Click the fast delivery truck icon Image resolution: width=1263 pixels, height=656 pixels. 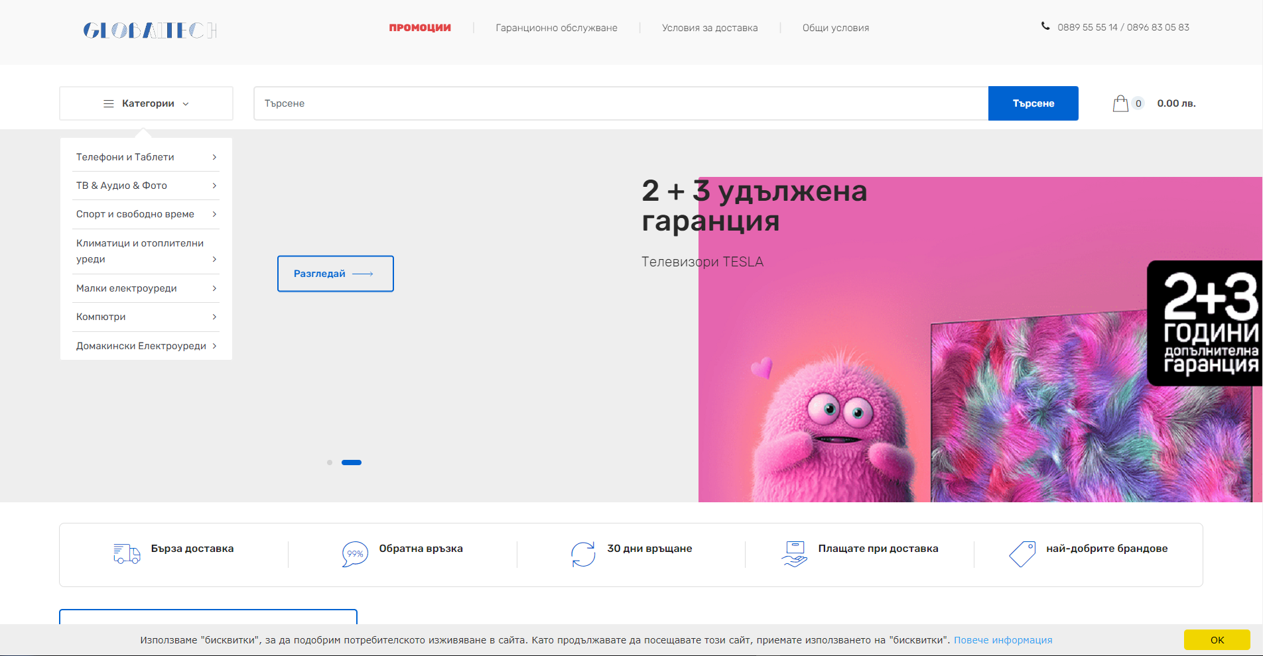(x=127, y=554)
